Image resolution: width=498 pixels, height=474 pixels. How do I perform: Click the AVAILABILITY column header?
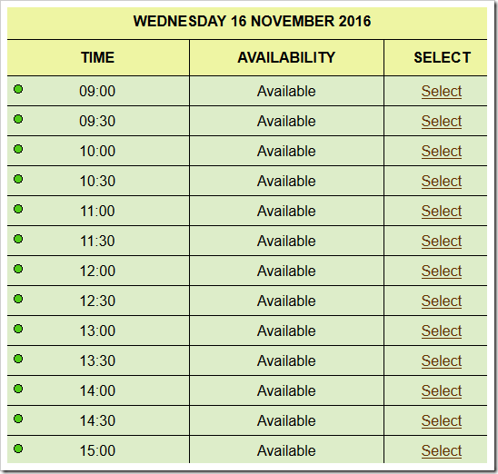point(286,58)
